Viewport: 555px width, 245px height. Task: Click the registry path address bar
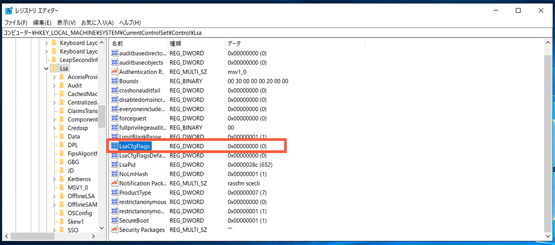(277, 33)
